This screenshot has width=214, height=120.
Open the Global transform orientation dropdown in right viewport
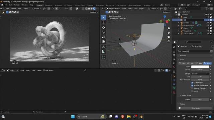pyautogui.click(x=153, y=9)
